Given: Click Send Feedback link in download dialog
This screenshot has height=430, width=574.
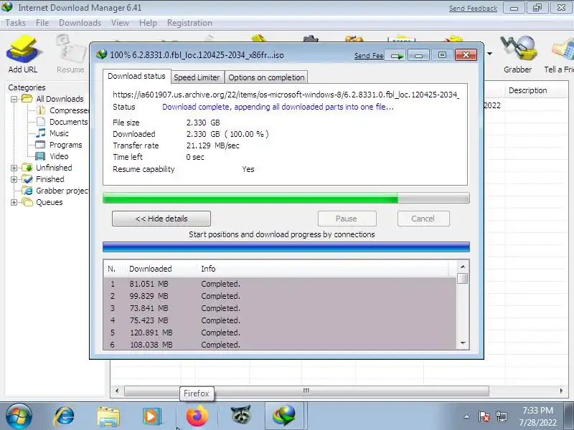Looking at the screenshot, I should click(368, 56).
